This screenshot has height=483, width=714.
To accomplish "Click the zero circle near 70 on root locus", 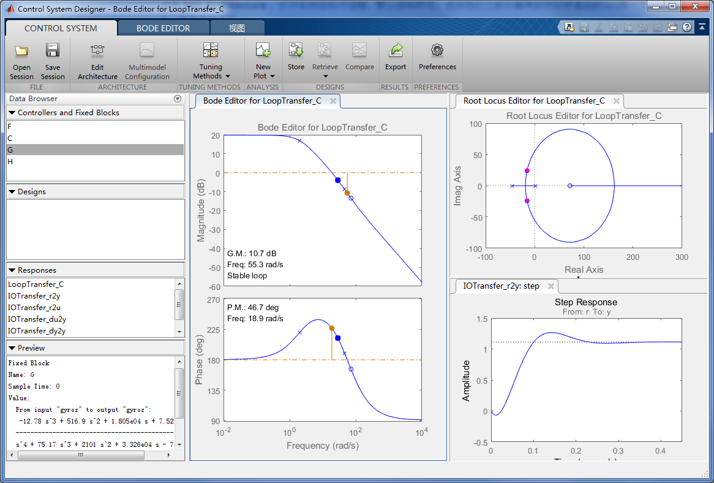I will pyautogui.click(x=569, y=186).
